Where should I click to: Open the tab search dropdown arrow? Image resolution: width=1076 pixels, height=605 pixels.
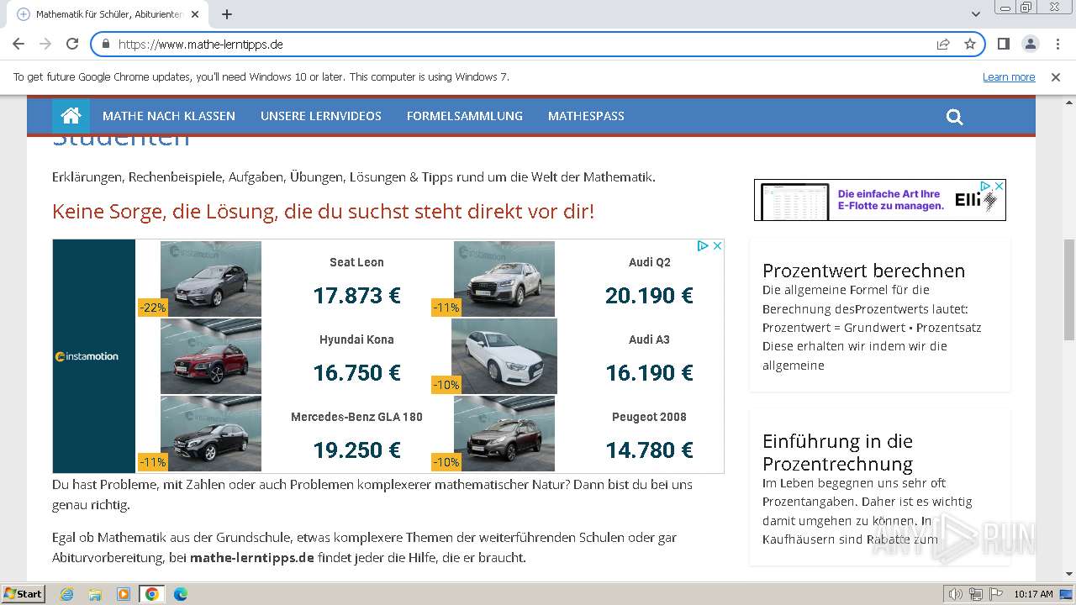976,14
